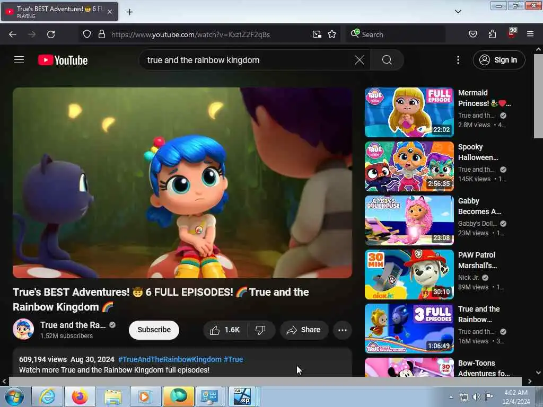Expand the list all tabs chevron

pos(458,12)
